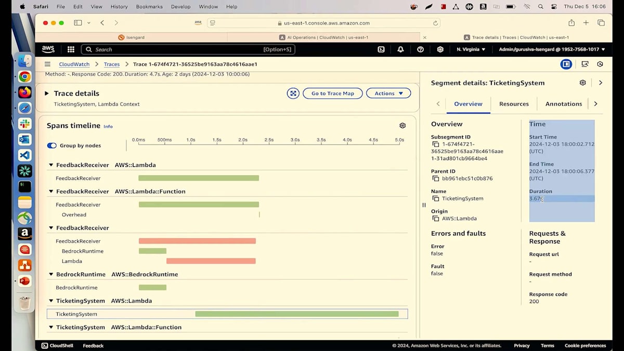The image size is (624, 351).
Task: Click the full screen trace map icon
Action: 293,93
